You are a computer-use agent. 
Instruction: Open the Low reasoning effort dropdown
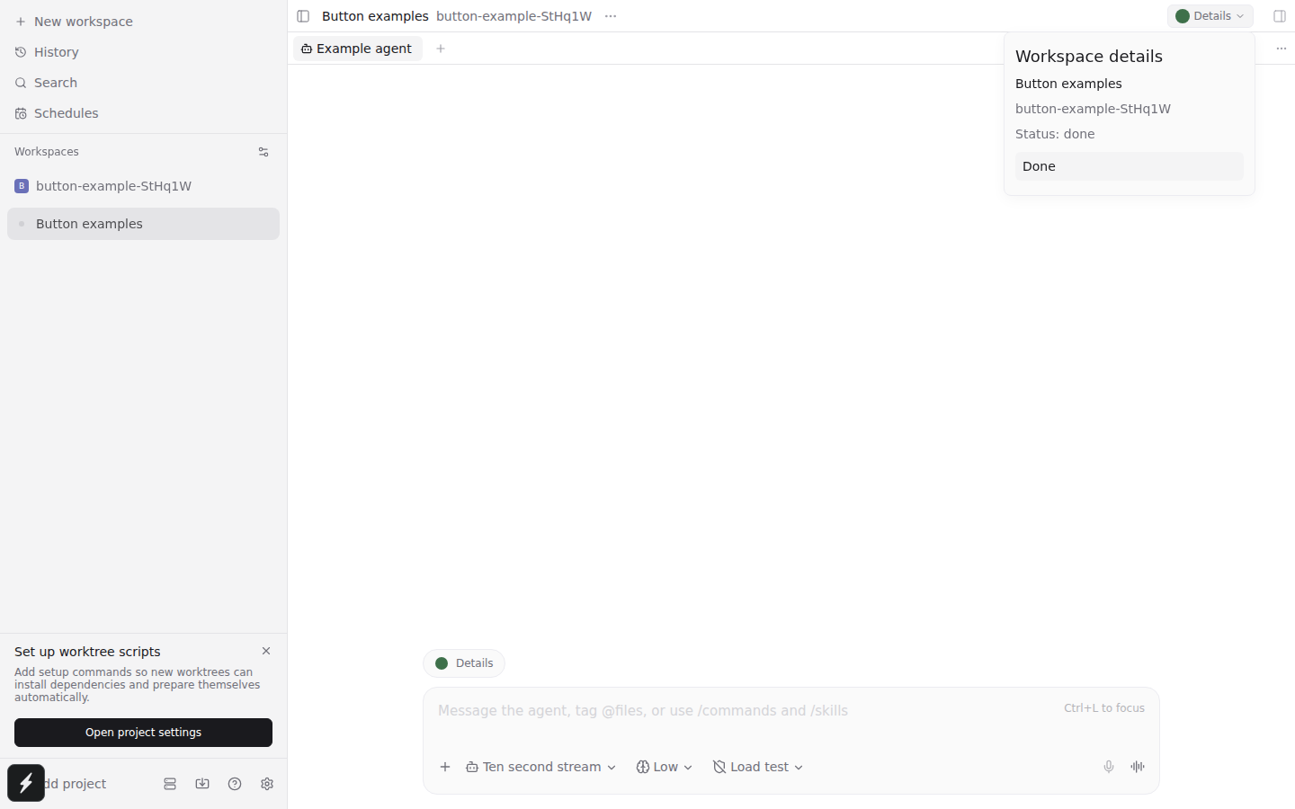tap(665, 767)
